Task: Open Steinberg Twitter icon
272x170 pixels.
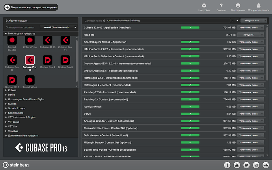Action: click(246, 165)
